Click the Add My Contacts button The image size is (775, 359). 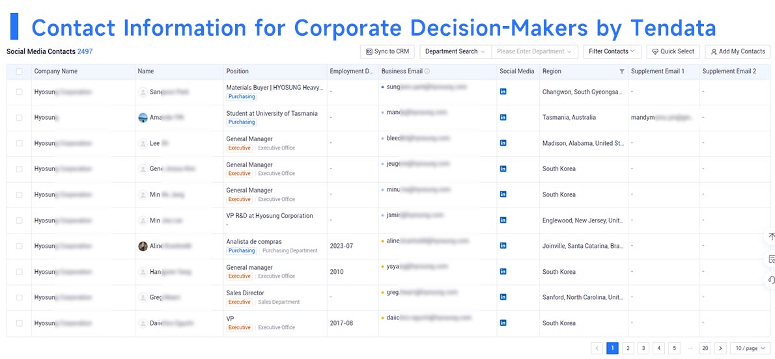(x=737, y=51)
